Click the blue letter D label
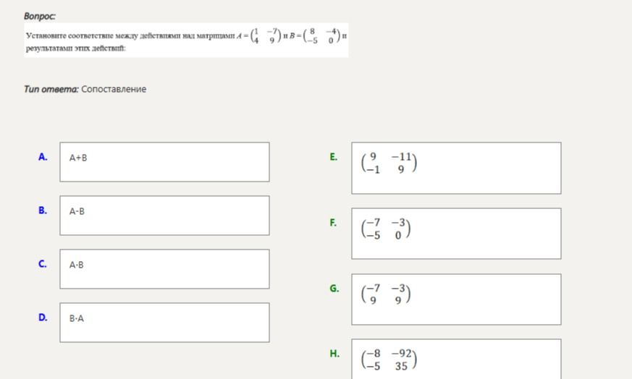This screenshot has height=379, width=632. coord(43,318)
